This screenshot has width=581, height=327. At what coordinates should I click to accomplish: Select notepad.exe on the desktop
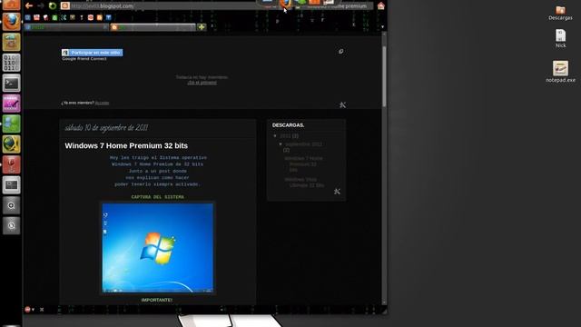pos(560,72)
